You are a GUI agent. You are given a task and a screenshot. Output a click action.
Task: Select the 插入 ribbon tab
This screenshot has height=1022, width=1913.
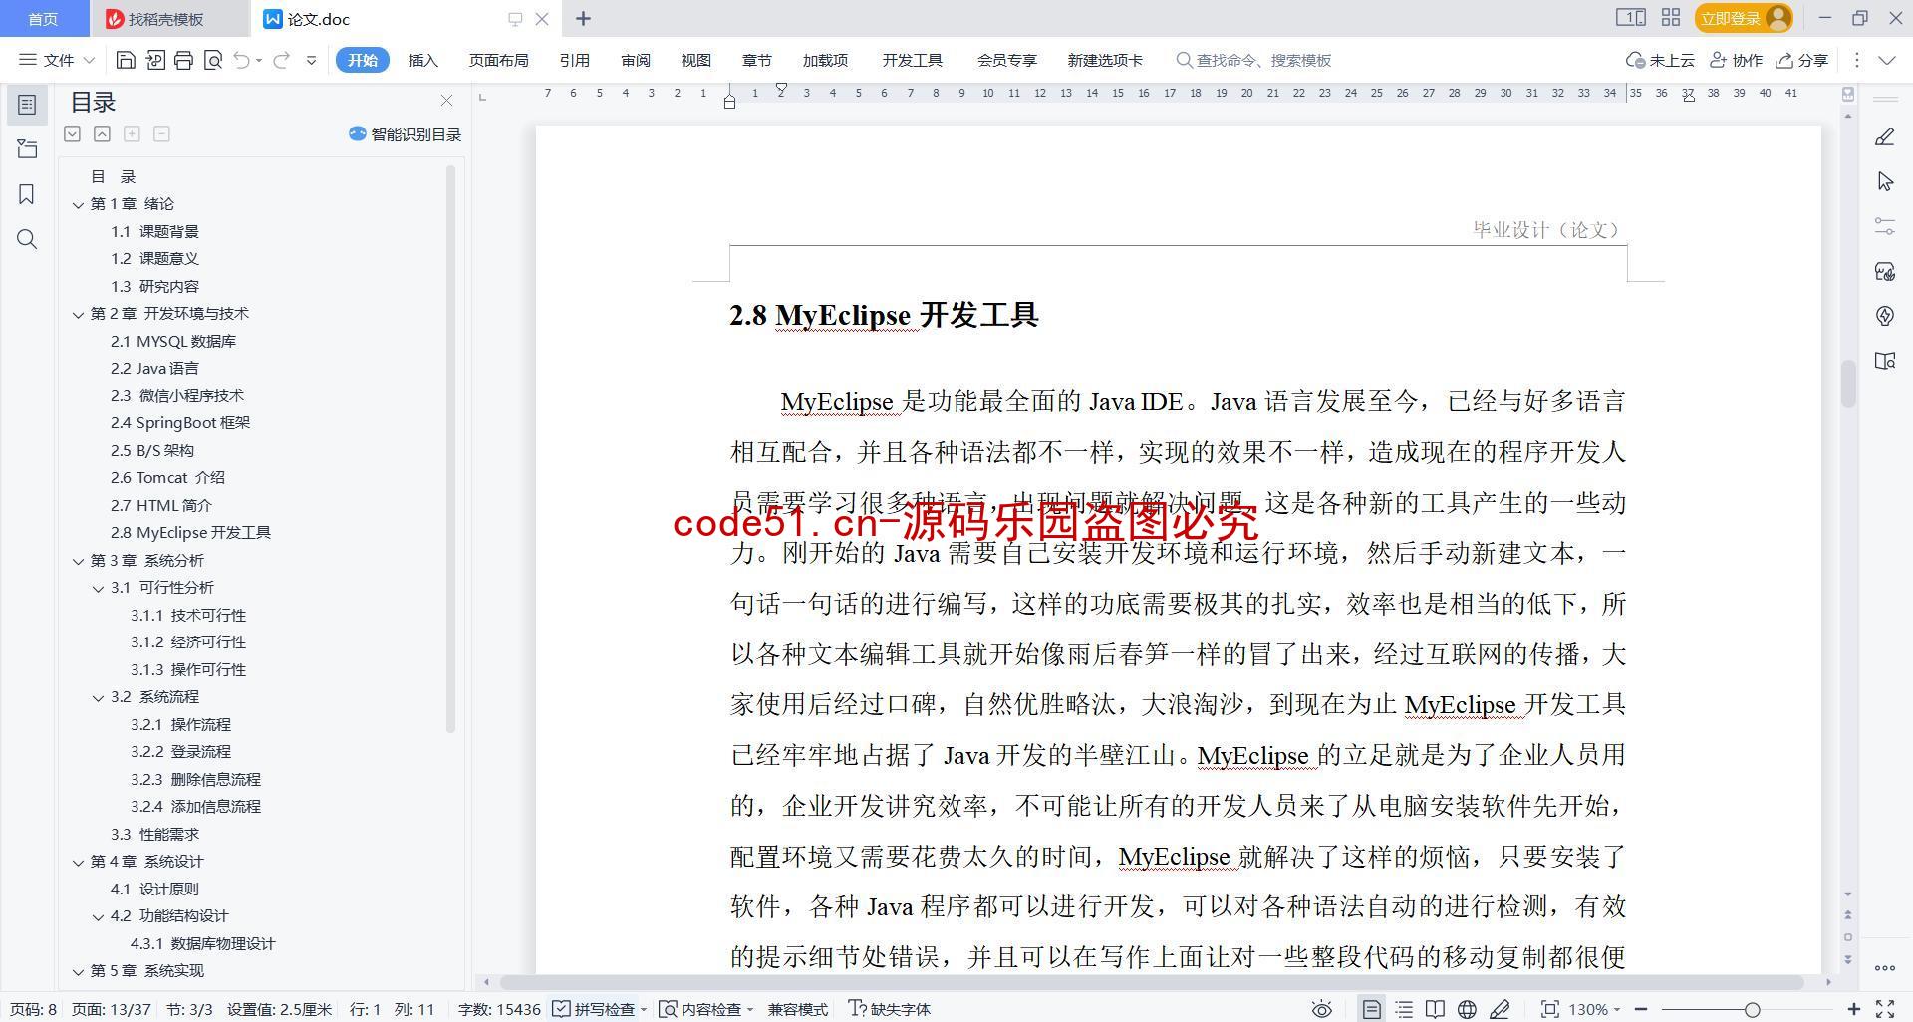[x=422, y=60]
